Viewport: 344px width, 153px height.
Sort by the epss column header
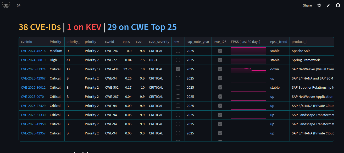click(127, 42)
